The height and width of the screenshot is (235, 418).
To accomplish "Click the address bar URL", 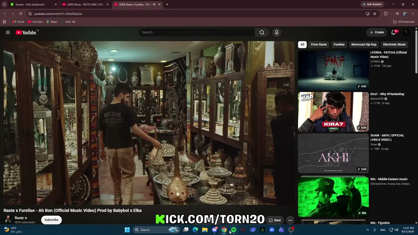I will [x=58, y=14].
